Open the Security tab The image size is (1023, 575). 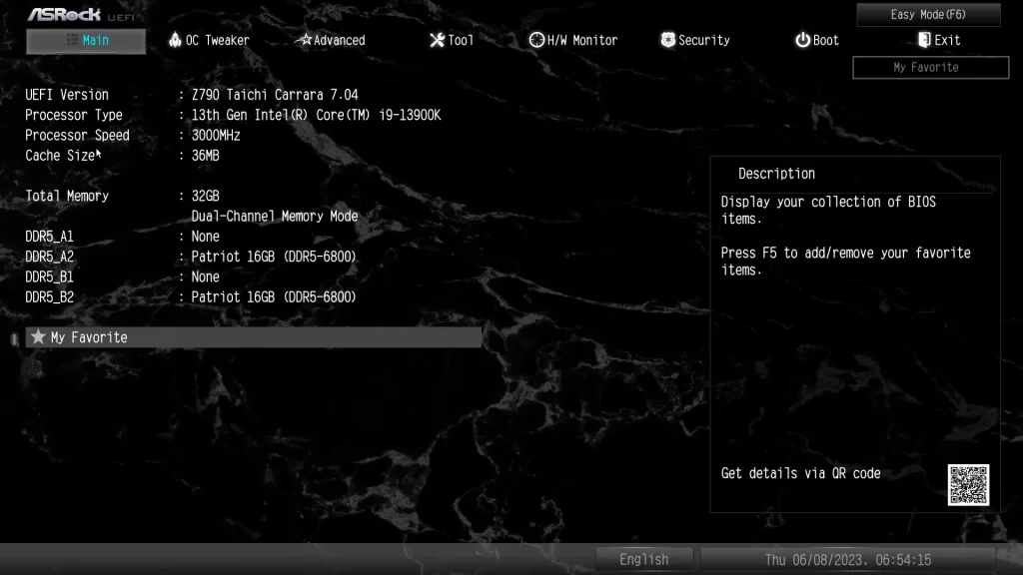click(695, 40)
